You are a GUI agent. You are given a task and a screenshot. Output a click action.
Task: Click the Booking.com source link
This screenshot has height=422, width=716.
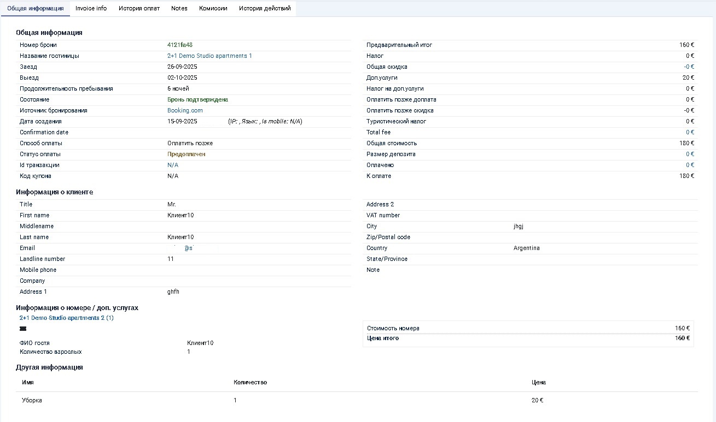[x=185, y=111]
